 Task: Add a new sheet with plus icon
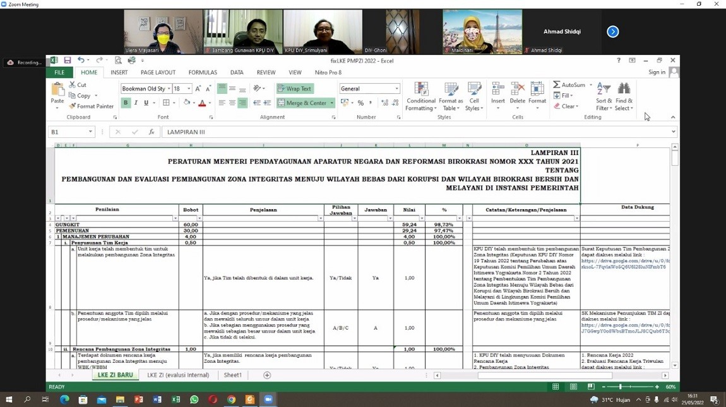click(x=267, y=375)
